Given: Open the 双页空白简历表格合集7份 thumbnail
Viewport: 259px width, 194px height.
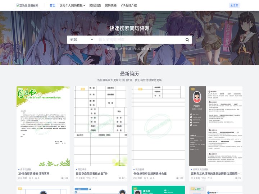Looking at the screenshot, I should (101, 126).
